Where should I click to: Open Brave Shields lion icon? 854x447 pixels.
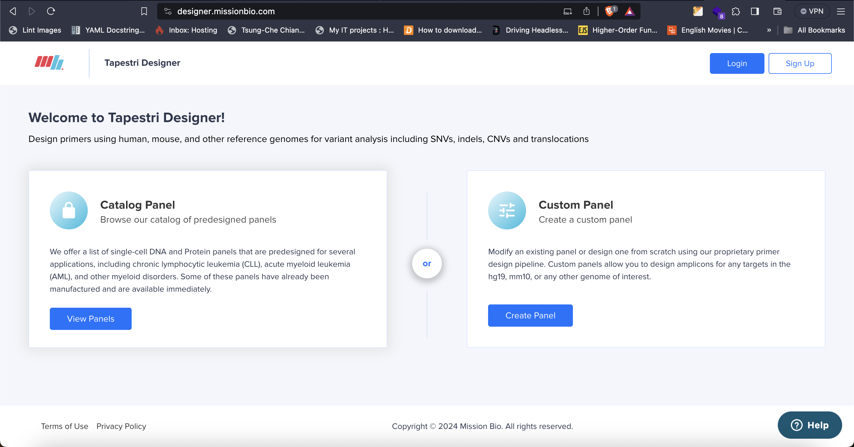609,11
